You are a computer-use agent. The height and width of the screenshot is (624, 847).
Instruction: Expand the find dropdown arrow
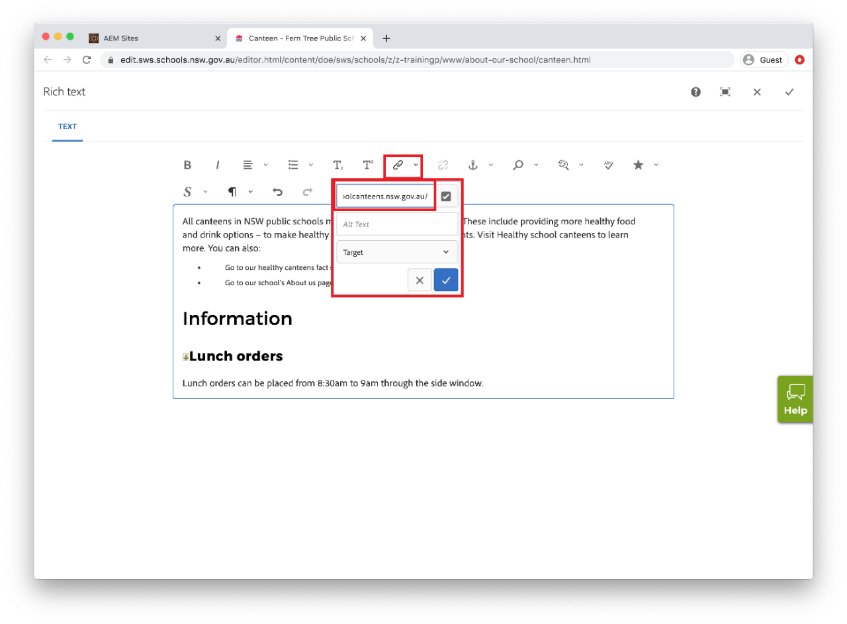point(536,165)
